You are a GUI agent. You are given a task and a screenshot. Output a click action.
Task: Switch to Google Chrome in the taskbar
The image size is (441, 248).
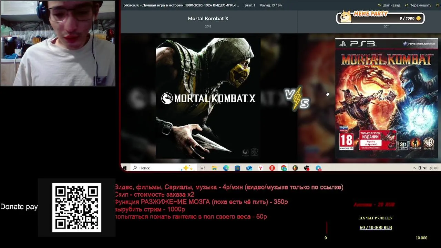[284, 168]
